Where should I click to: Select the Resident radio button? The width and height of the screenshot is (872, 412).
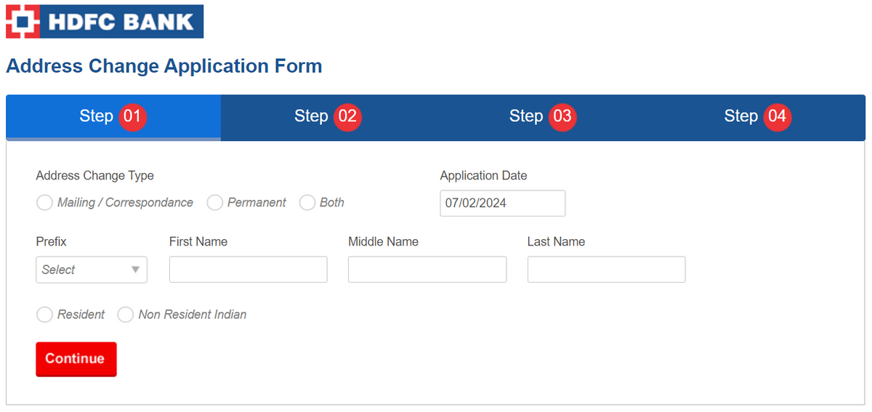45,315
